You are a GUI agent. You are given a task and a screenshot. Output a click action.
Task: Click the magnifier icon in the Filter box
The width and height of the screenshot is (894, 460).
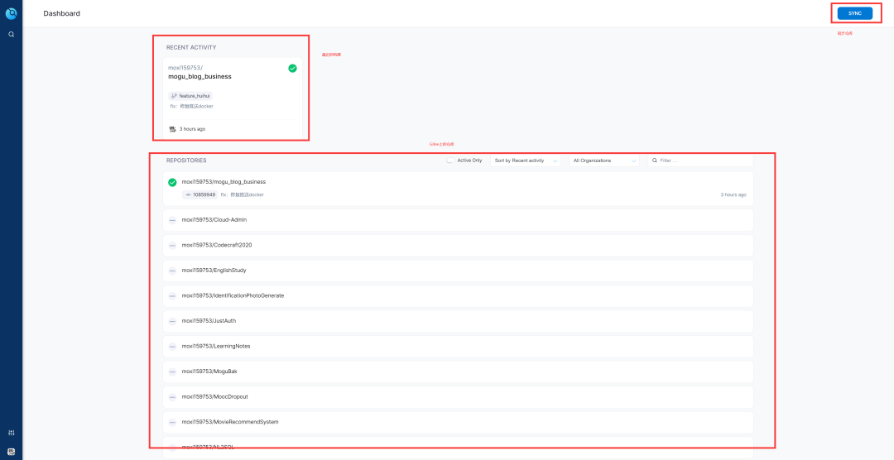655,161
